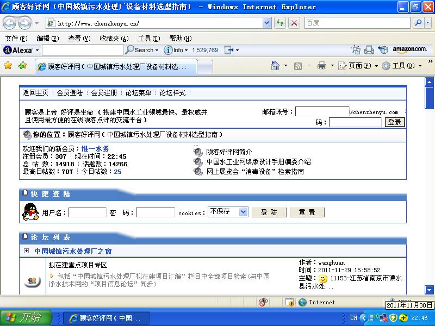Open the Recent Pages dropdown beside Forward
Screen dimensions: 435x326
(x=36, y=23)
